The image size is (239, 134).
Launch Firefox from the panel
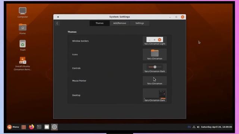[x=31, y=127]
